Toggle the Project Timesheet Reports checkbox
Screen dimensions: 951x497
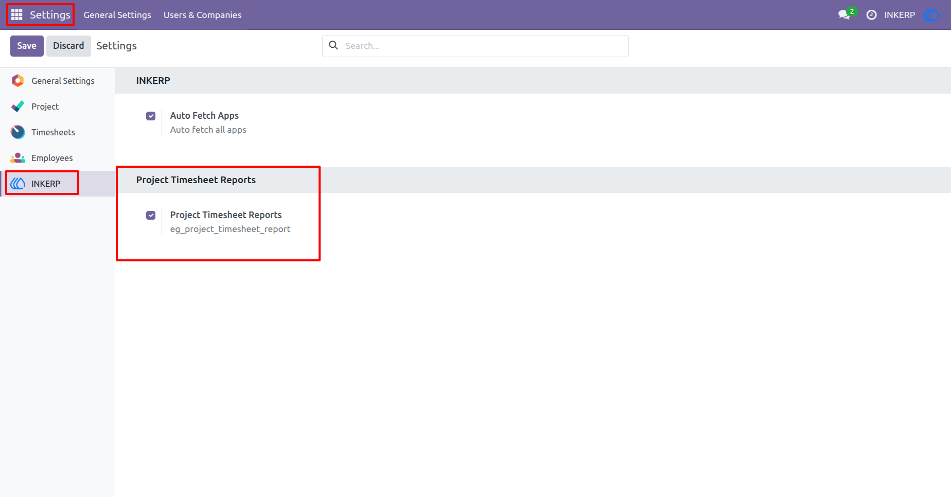(x=151, y=215)
